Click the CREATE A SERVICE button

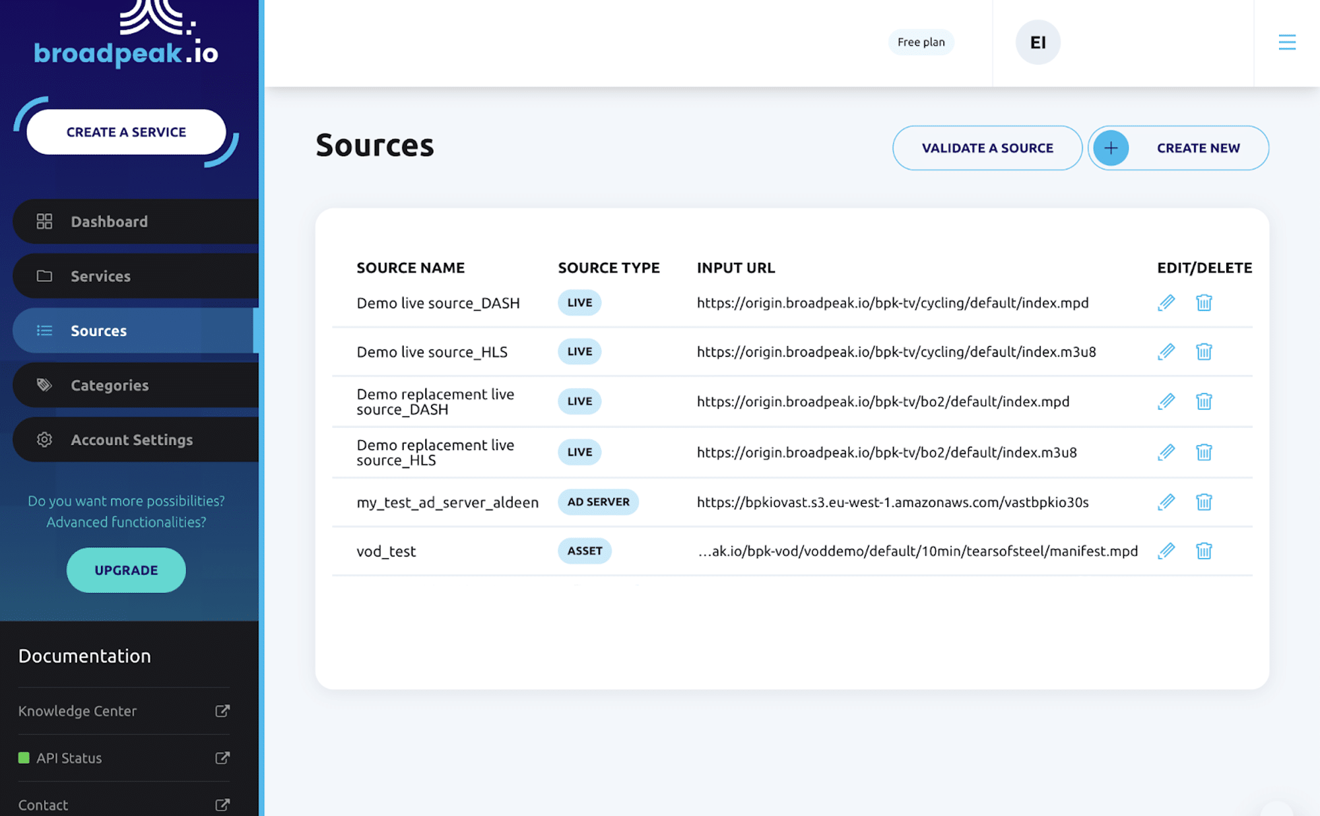point(125,132)
